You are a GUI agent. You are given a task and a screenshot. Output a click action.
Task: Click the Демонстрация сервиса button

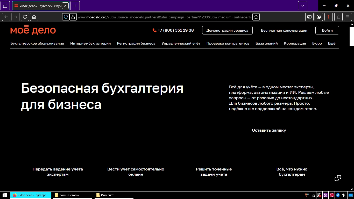click(227, 30)
